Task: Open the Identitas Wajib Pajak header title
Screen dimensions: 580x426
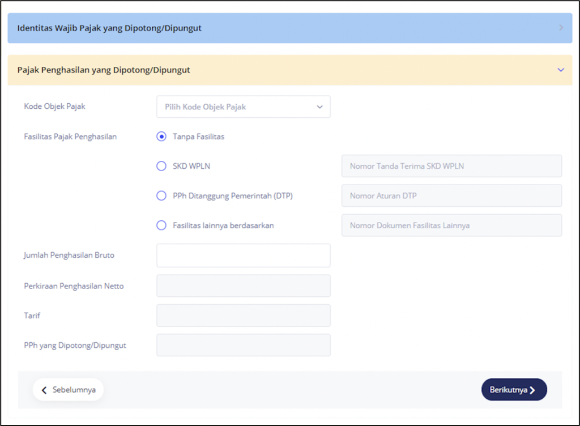Action: 109,28
